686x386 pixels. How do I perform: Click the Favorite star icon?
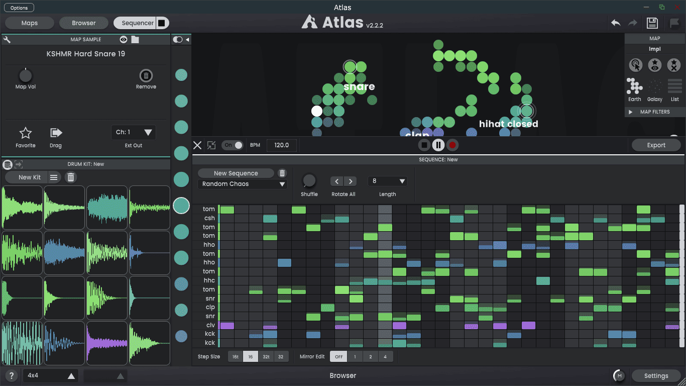(26, 133)
